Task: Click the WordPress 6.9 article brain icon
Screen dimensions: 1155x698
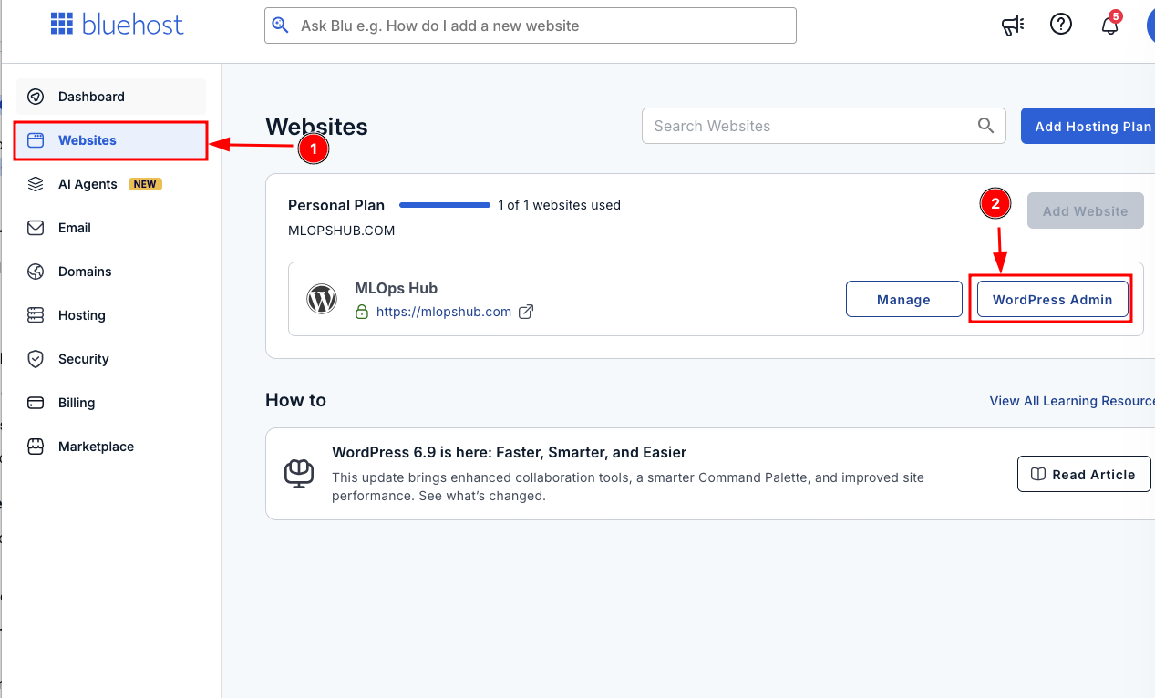Action: pos(299,474)
